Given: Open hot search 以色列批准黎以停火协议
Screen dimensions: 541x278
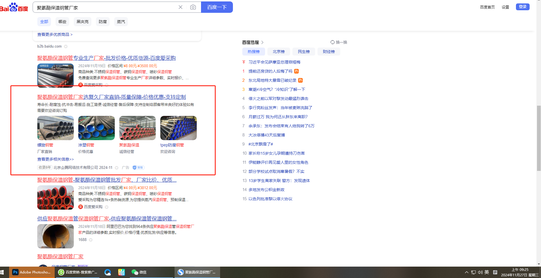Looking at the screenshot, I should 270,199.
